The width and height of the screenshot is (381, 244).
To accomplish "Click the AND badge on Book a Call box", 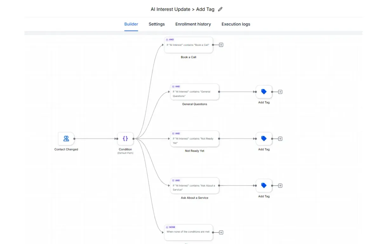I will click(x=170, y=40).
